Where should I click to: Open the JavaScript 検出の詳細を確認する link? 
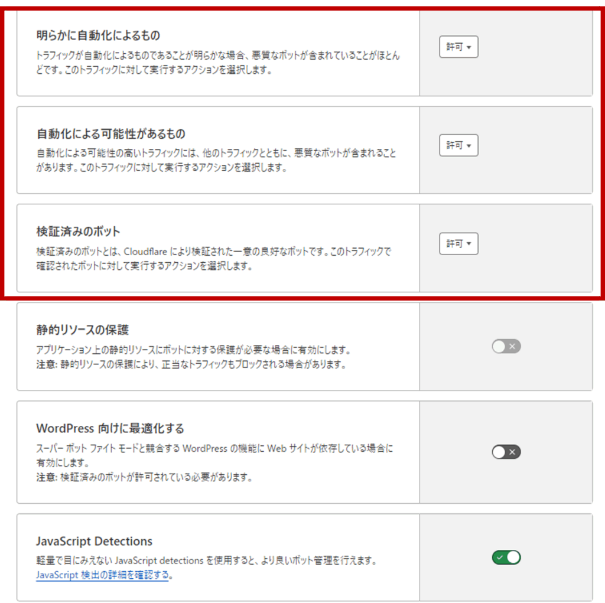[x=103, y=575]
